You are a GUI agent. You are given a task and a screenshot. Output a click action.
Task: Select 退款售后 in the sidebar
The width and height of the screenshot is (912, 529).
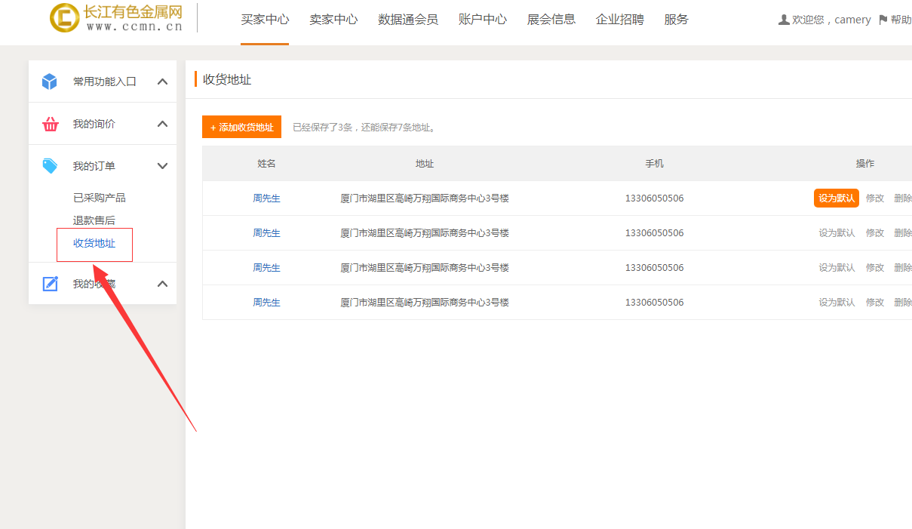pos(94,220)
